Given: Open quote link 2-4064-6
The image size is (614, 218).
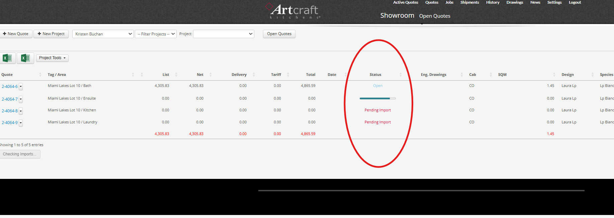Looking at the screenshot, I should [9, 87].
